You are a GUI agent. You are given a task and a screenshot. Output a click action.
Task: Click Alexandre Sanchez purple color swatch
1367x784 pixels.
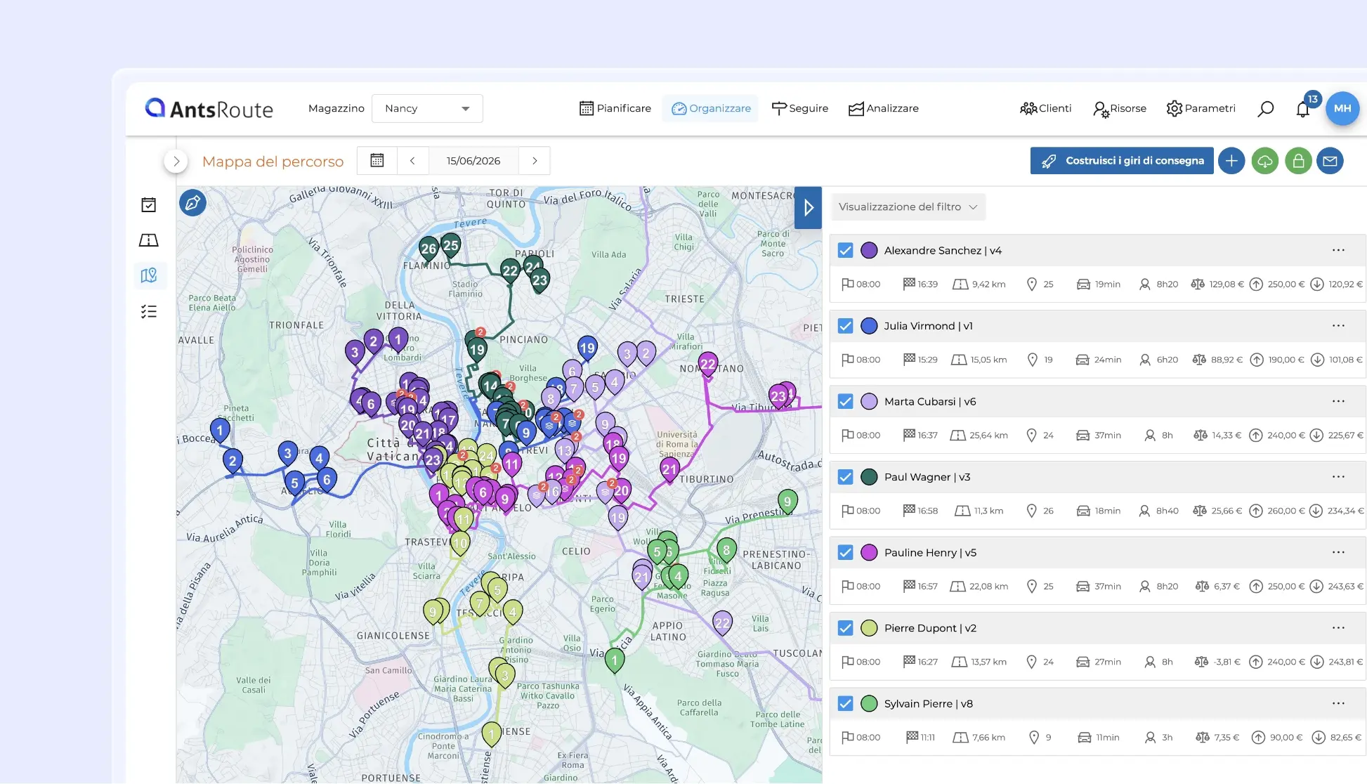pyautogui.click(x=869, y=250)
